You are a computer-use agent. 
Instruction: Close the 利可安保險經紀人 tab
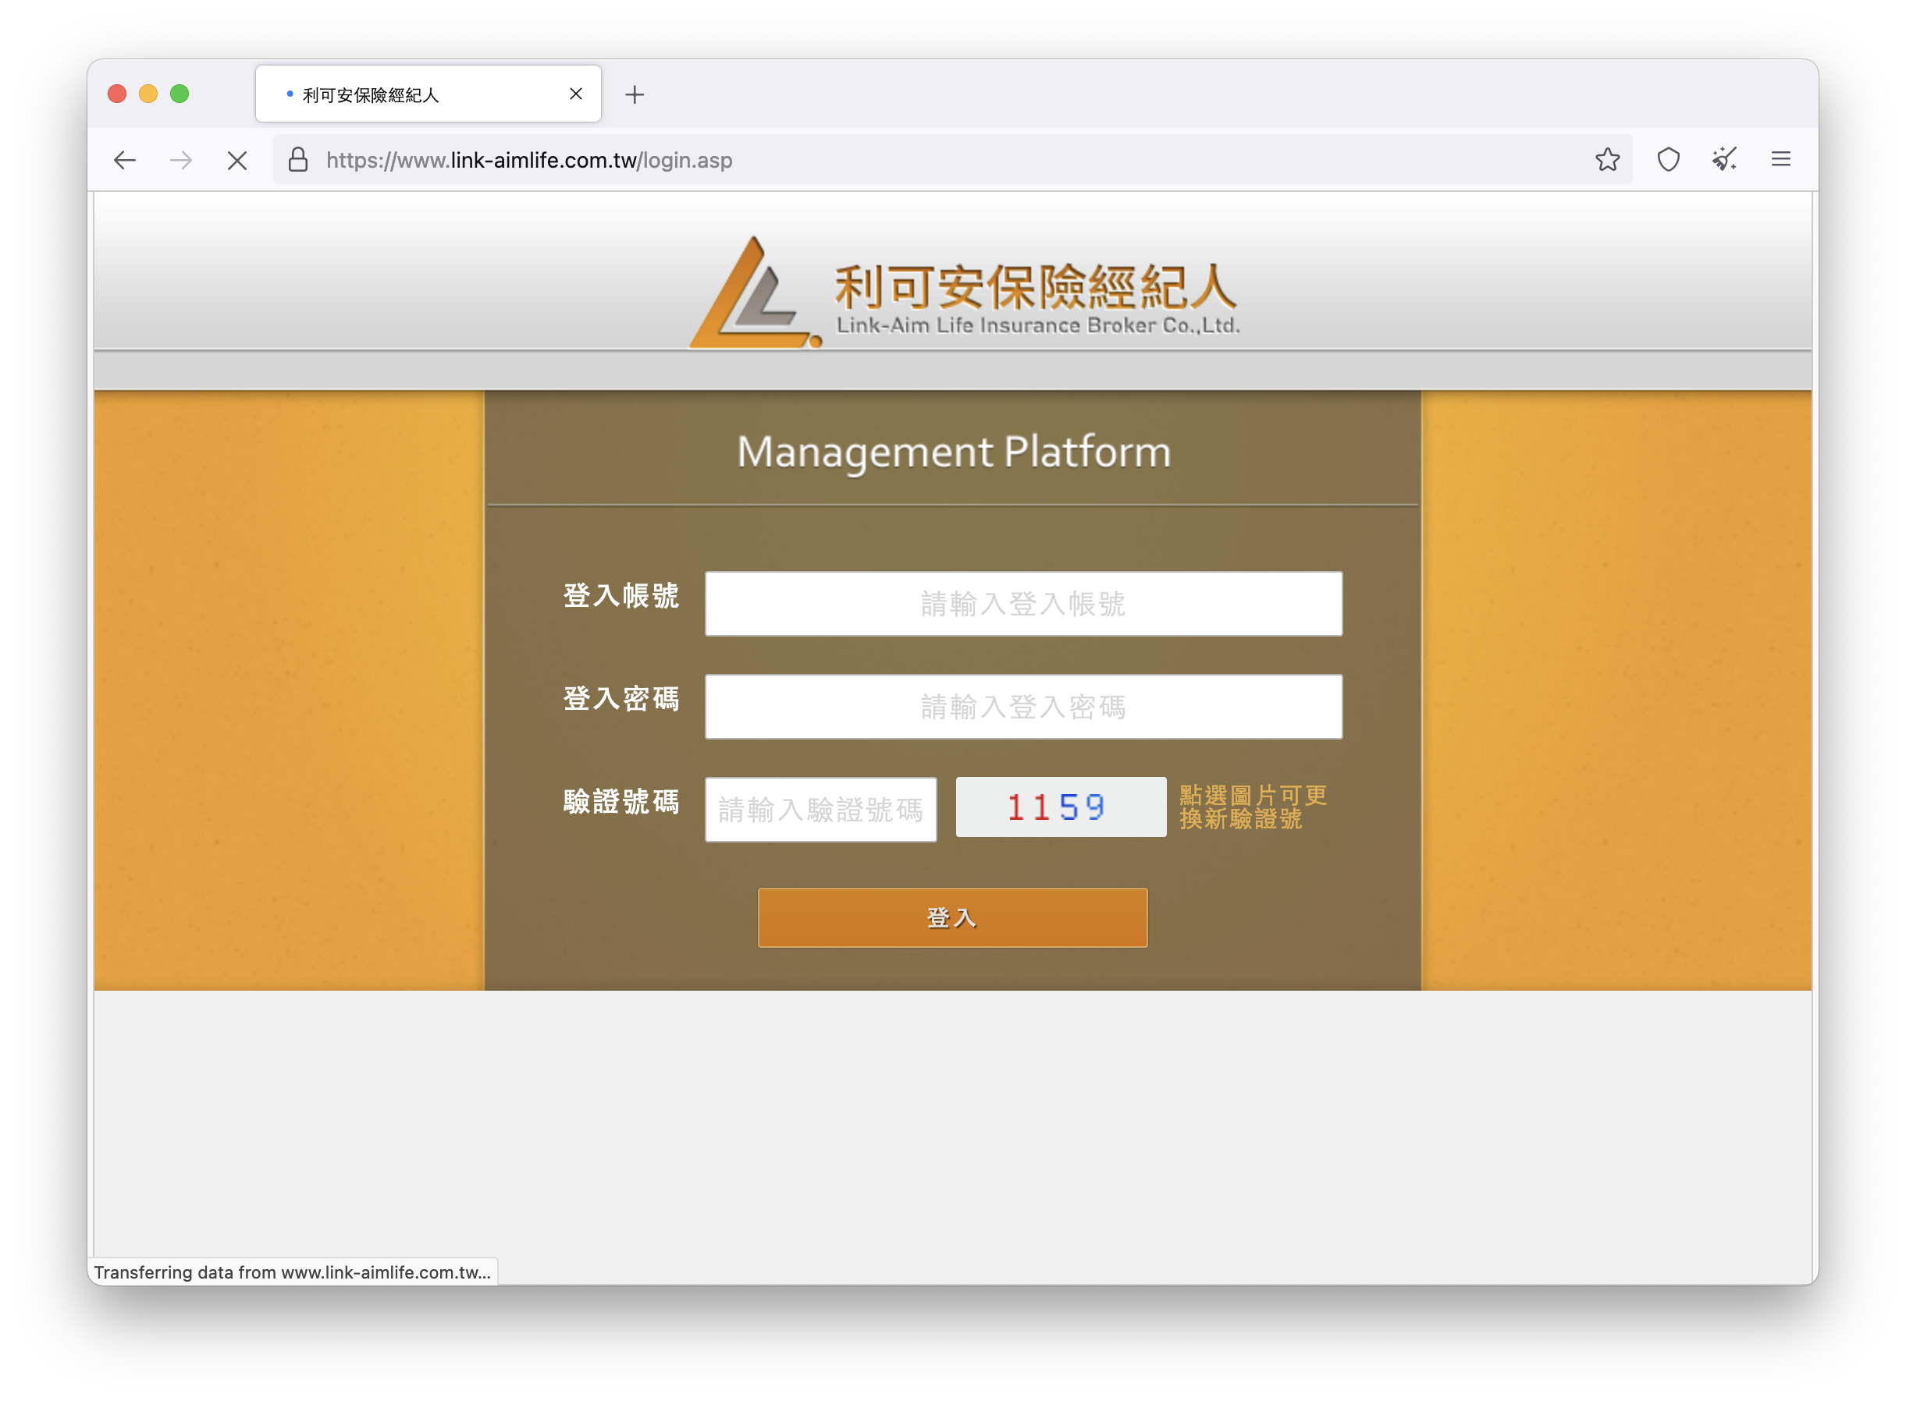[575, 94]
